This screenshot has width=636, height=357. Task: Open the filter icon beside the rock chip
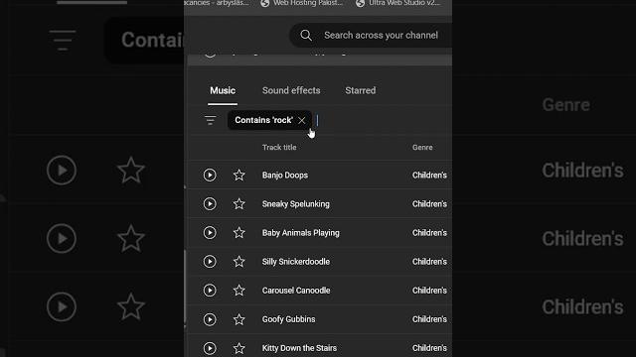pyautogui.click(x=210, y=120)
